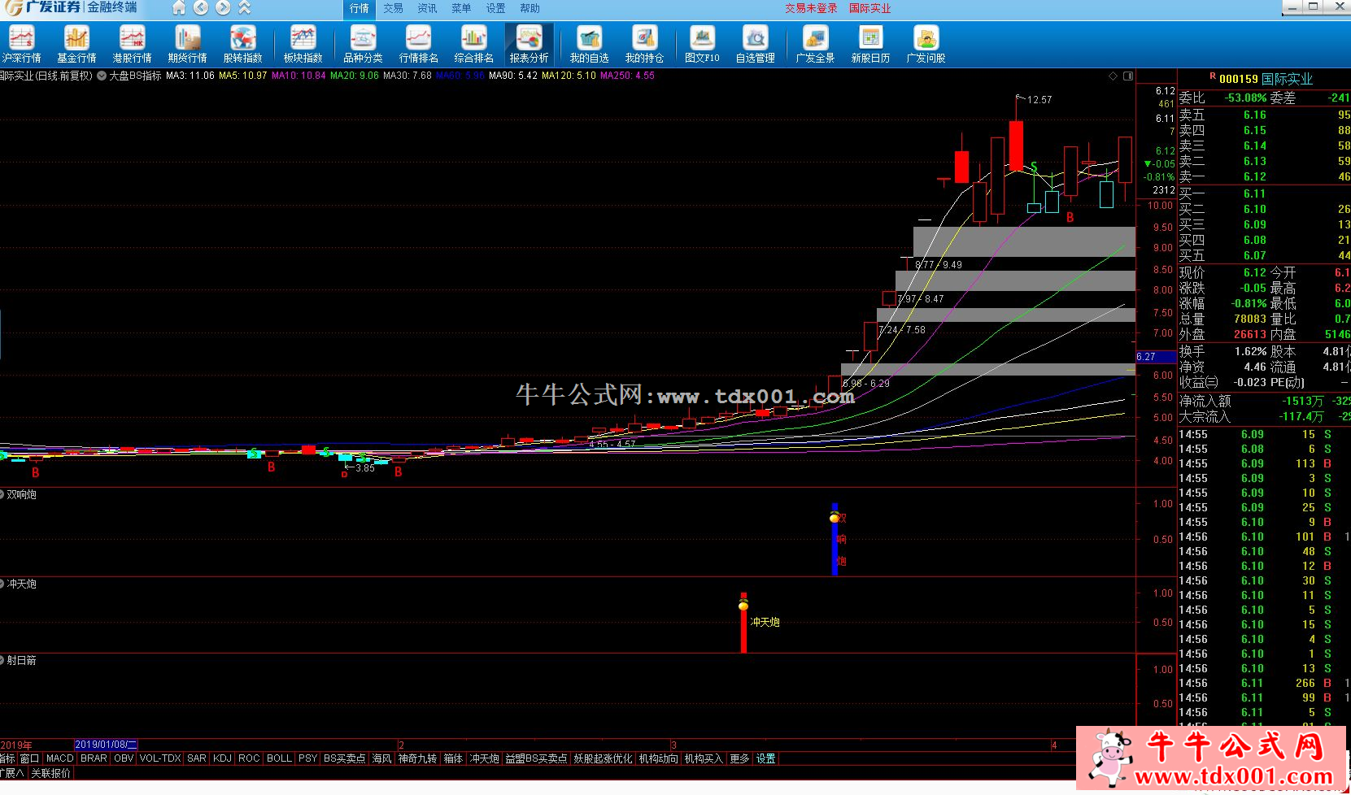
Task: Toggle the 双响炮 indicator panel marker
Action: point(2,494)
